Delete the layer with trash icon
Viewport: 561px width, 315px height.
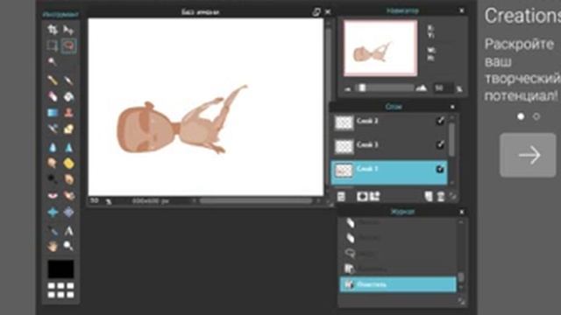[441, 196]
